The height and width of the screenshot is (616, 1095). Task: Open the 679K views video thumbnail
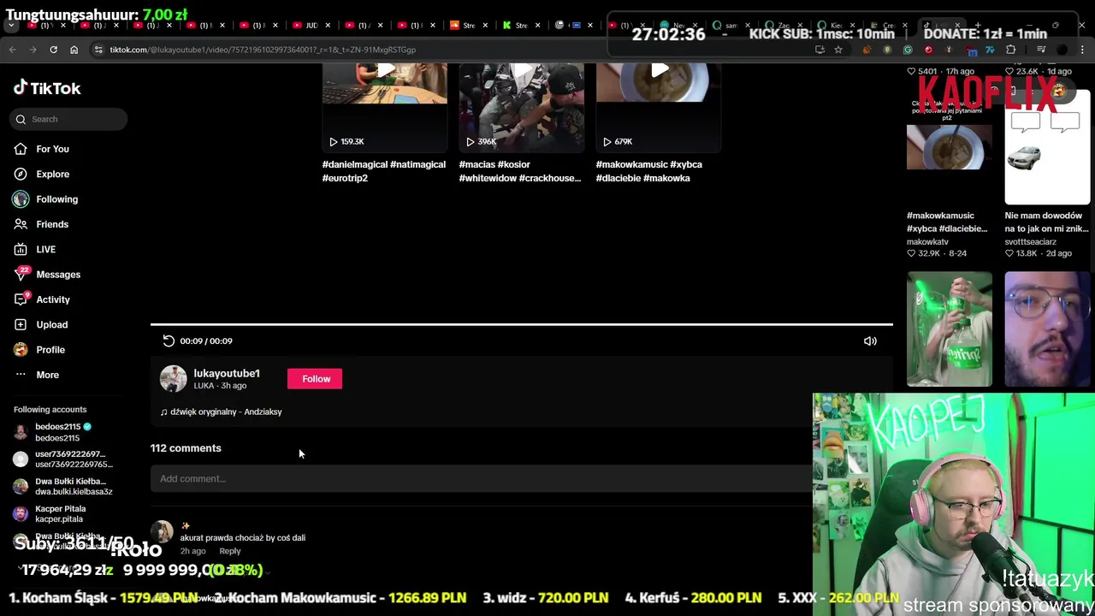658,107
